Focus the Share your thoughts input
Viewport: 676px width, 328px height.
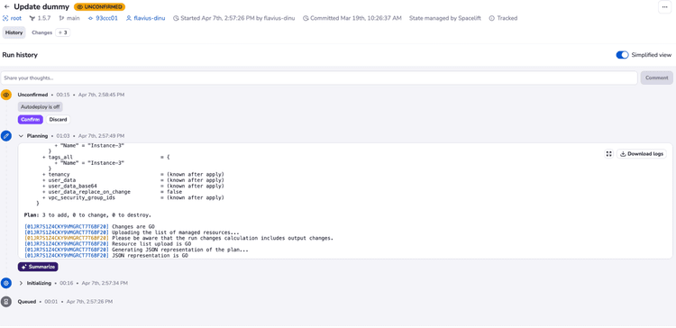pos(319,77)
